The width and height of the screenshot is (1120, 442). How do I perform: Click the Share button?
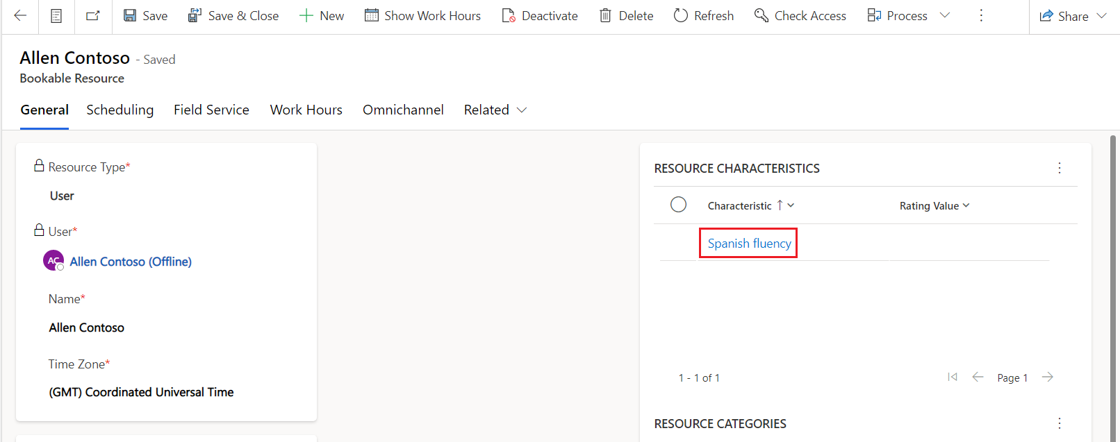(1064, 16)
